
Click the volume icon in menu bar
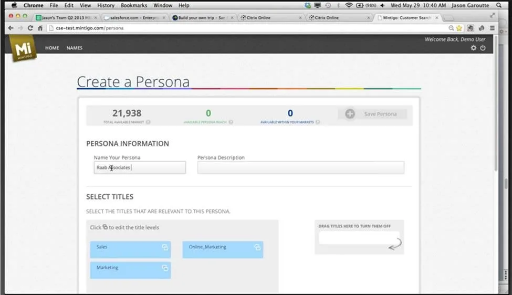pyautogui.click(x=382, y=5)
